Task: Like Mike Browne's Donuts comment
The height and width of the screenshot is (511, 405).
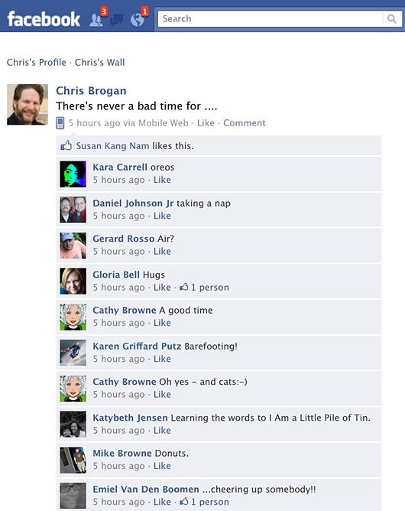Action: click(162, 466)
